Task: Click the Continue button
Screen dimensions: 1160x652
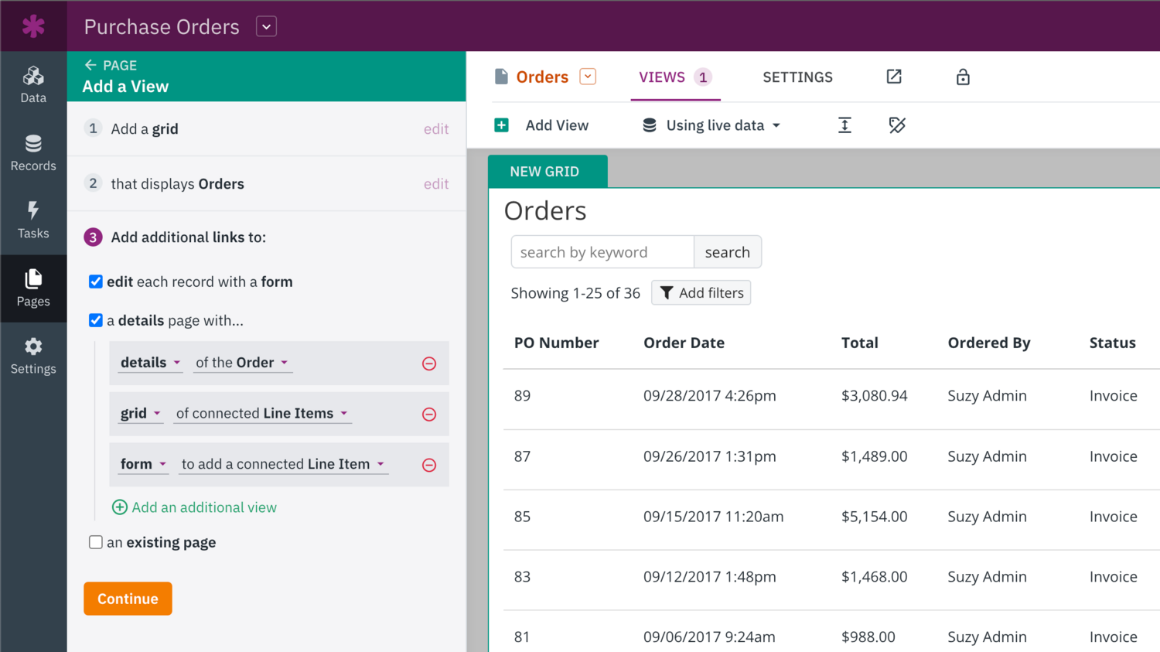Action: 128,598
